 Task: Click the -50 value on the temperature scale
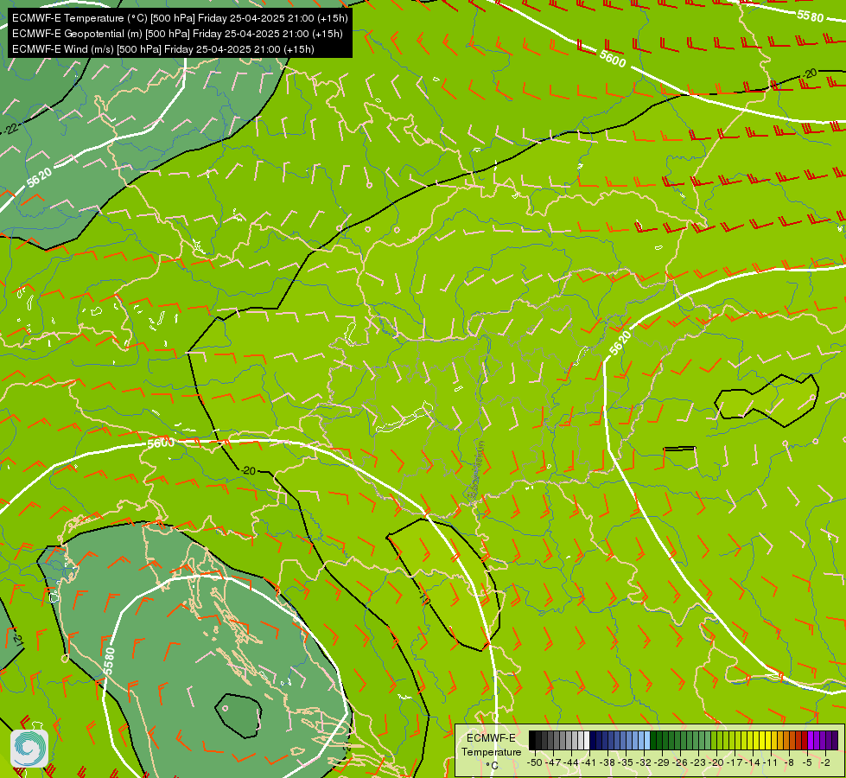tap(534, 762)
